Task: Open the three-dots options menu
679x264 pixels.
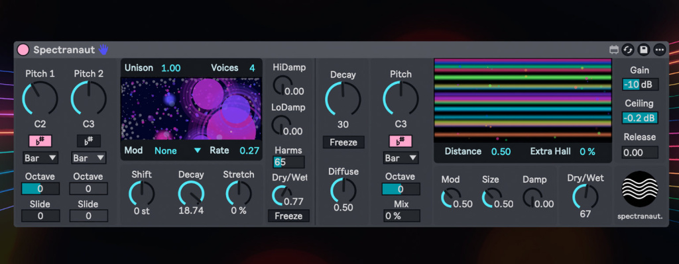Action: pyautogui.click(x=659, y=50)
